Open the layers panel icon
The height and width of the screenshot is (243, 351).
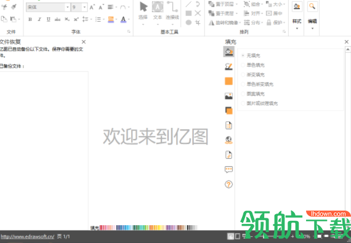tap(228, 111)
